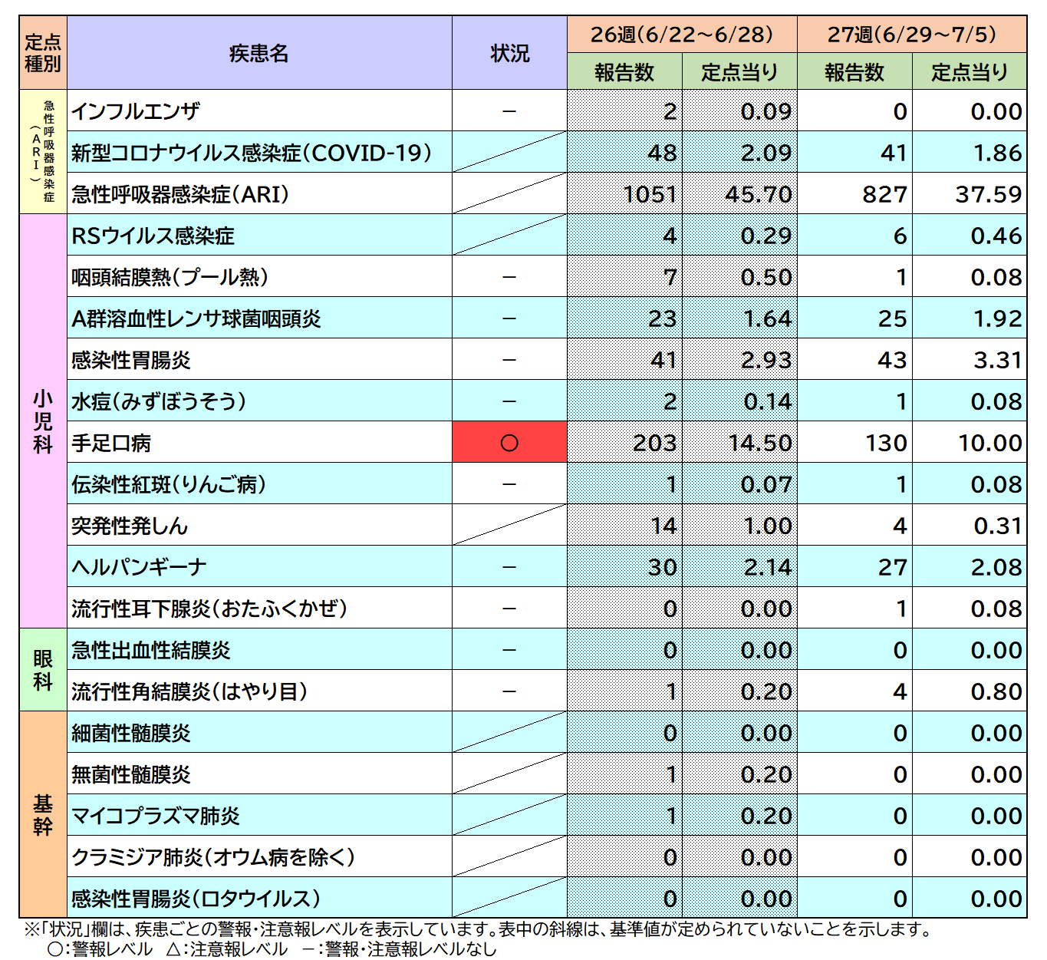This screenshot has height=960, width=1047.
Task: Click the 26週(6/22～6/28) header
Action: 682,35
